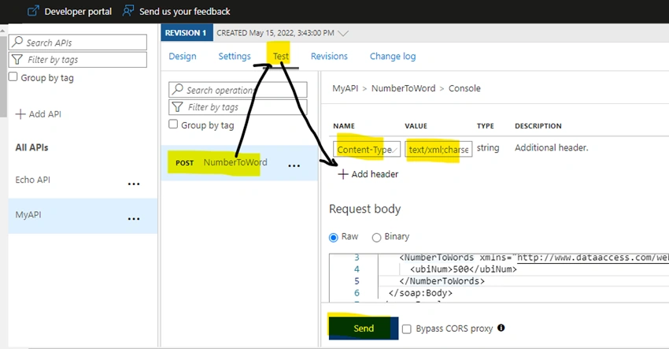Click MyAPI in the breadcrumb
Image resolution: width=669 pixels, height=349 pixels.
(346, 88)
